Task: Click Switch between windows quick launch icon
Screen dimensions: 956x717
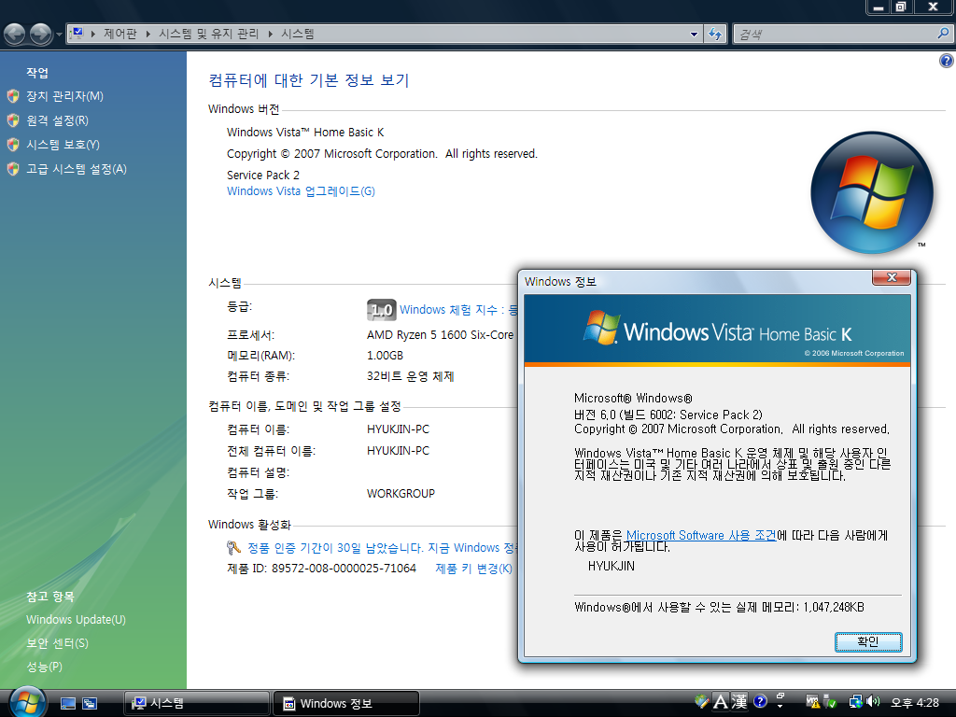Action: [x=90, y=703]
